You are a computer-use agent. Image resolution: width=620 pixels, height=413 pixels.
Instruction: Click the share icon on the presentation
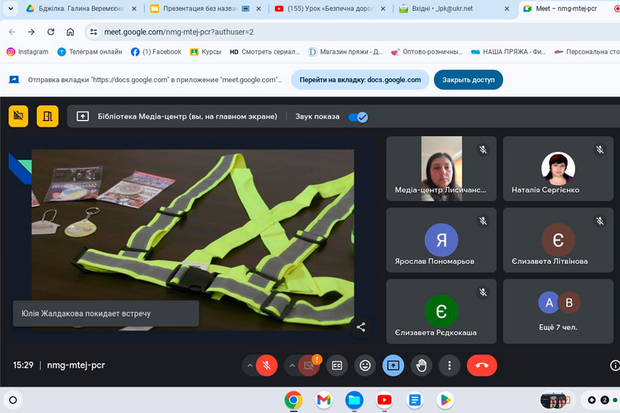point(361,327)
